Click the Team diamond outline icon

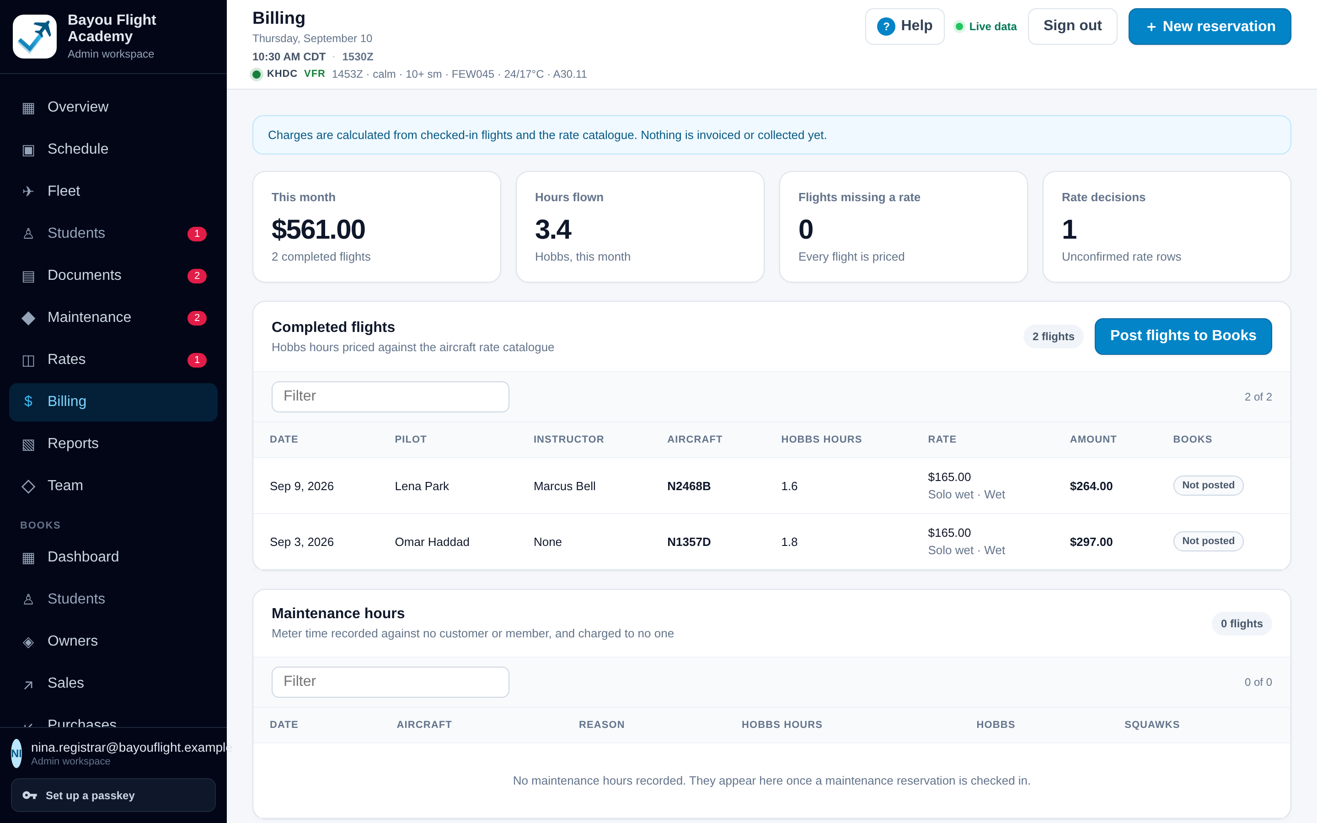click(28, 486)
